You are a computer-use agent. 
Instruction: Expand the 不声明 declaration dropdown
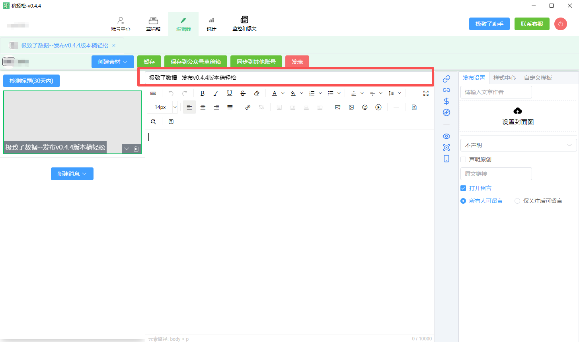[x=518, y=145]
